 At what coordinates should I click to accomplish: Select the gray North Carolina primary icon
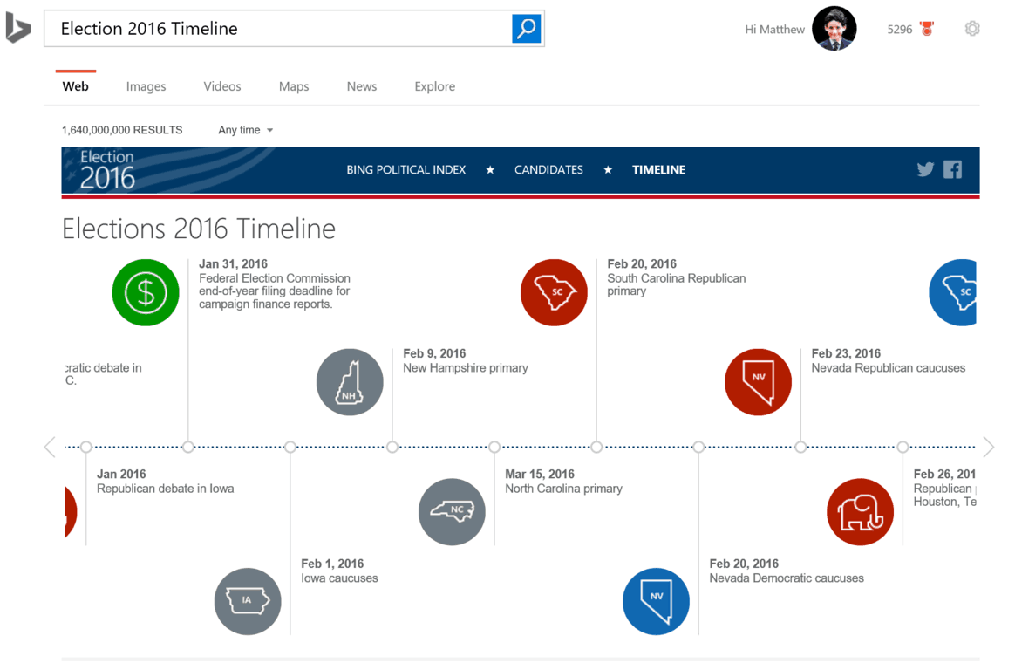pos(452,511)
